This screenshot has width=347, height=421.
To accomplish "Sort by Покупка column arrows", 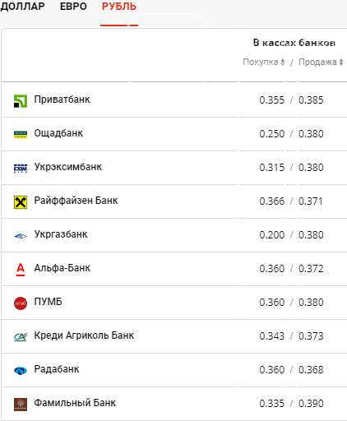I will coord(283,62).
